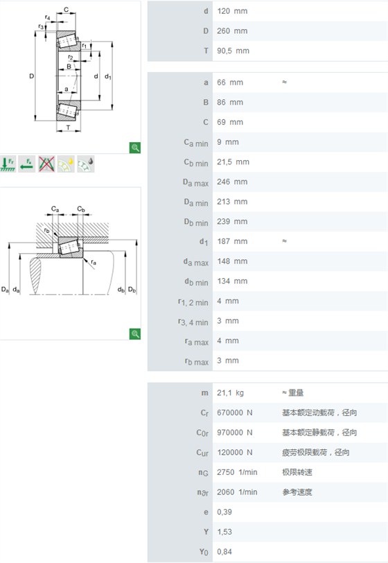Click the d1 187 mm value
This screenshot has height=563, width=388.
(x=232, y=241)
